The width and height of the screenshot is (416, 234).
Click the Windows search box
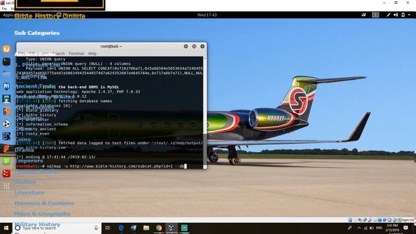(x=57, y=228)
